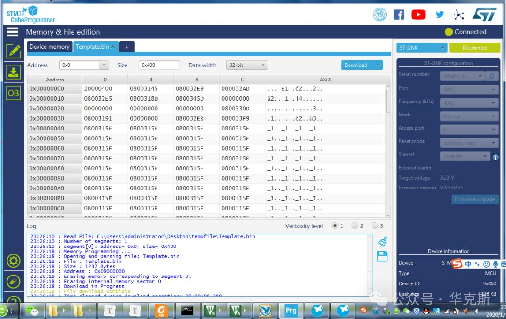Viewport: 506px width, 319px height.
Task: Clear the log with the broom icon
Action: pyautogui.click(x=382, y=241)
